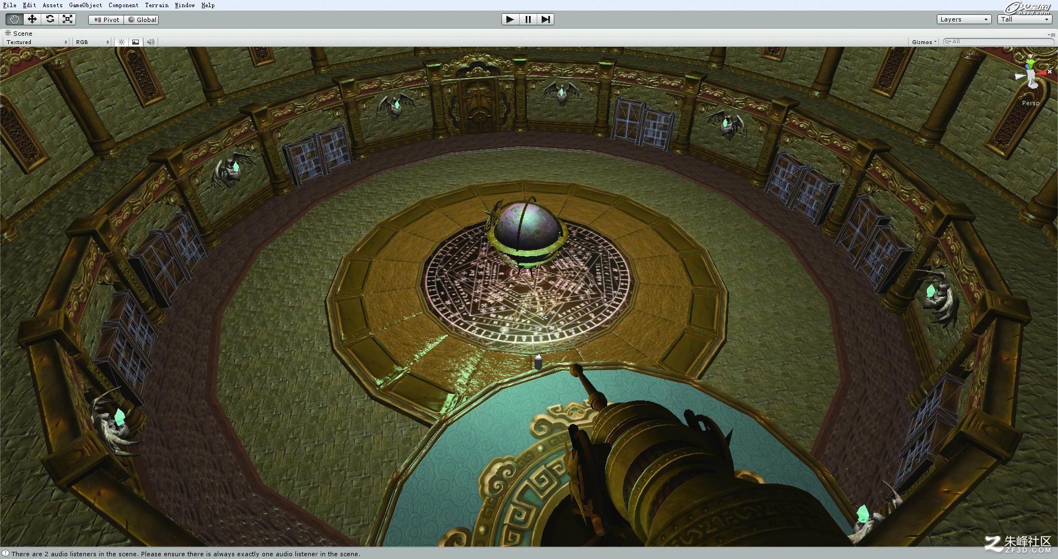Open the Help menu
Screen dimensions: 1058x559
[208, 5]
